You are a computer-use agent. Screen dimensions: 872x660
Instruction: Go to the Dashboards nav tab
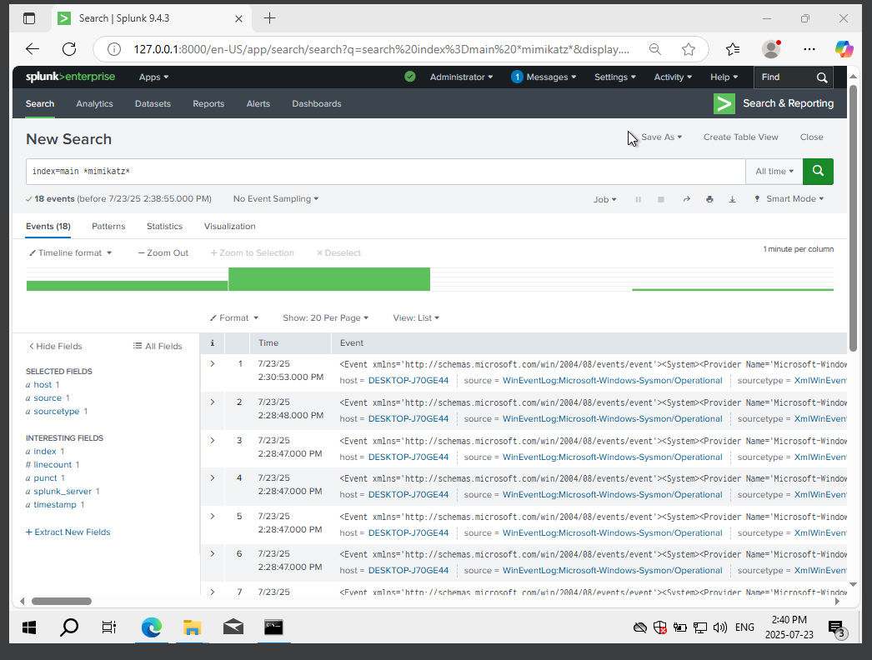(317, 104)
